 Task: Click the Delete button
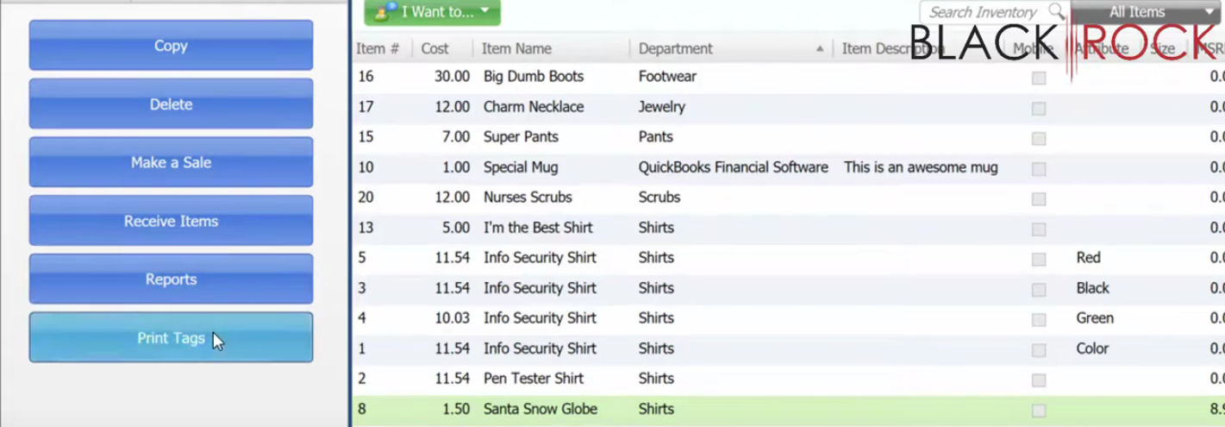tap(171, 104)
